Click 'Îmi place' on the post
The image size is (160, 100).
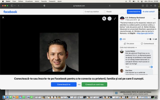tap(129, 43)
